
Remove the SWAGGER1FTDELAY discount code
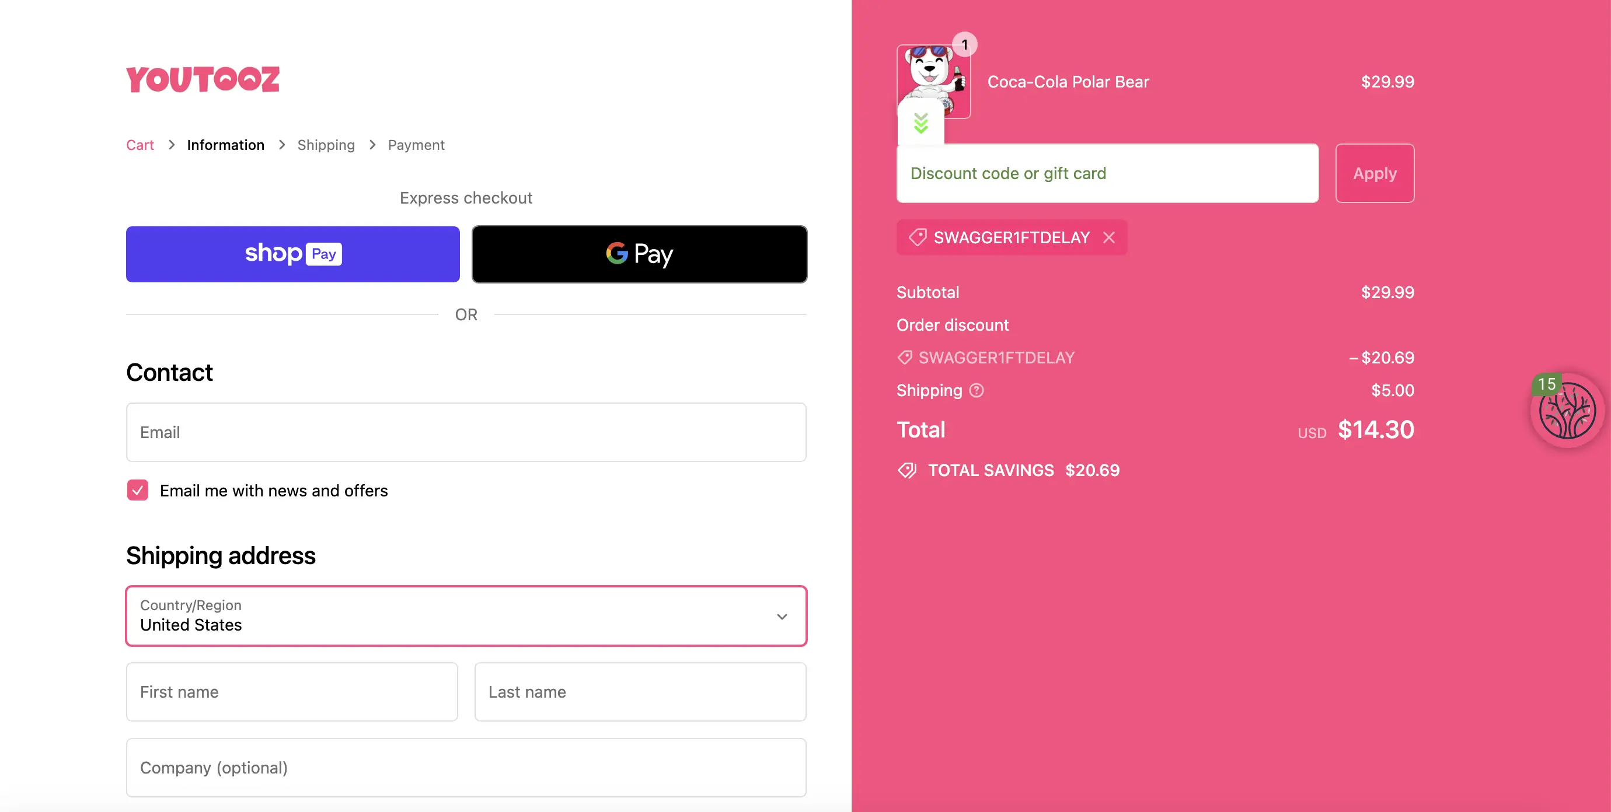pyautogui.click(x=1109, y=237)
